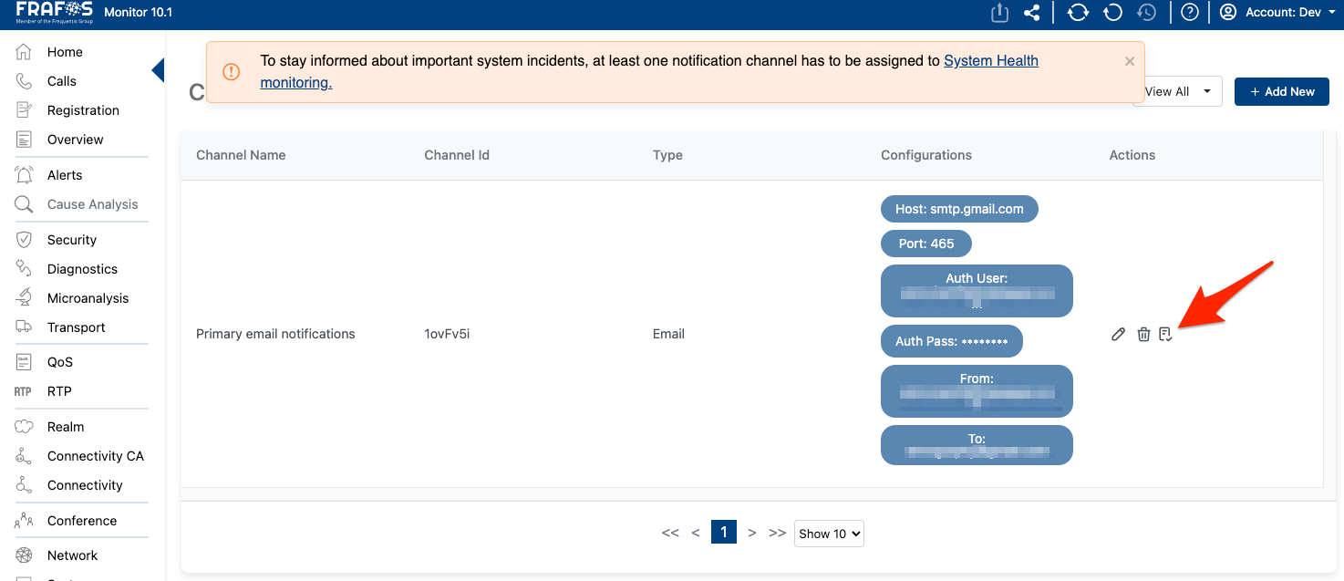Click the history clock icon
Screen dimensions: 1344x581
coord(1147,13)
